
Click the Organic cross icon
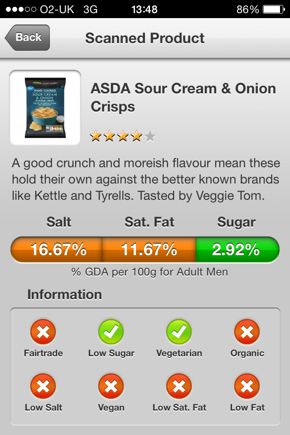click(247, 332)
